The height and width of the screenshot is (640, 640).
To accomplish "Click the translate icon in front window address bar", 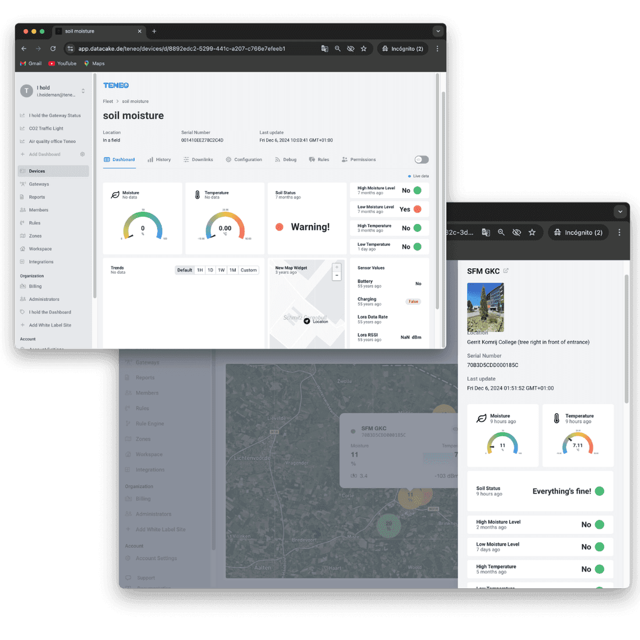I will [324, 49].
